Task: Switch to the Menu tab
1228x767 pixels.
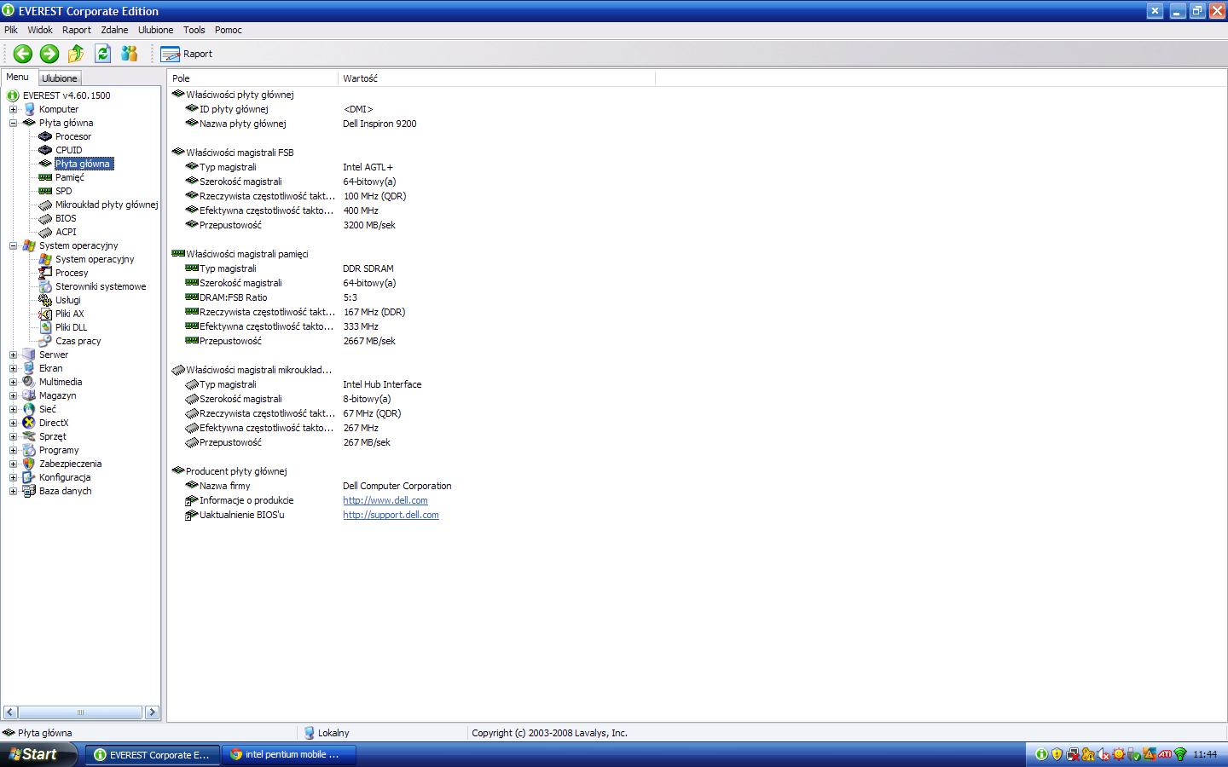Action: [18, 78]
